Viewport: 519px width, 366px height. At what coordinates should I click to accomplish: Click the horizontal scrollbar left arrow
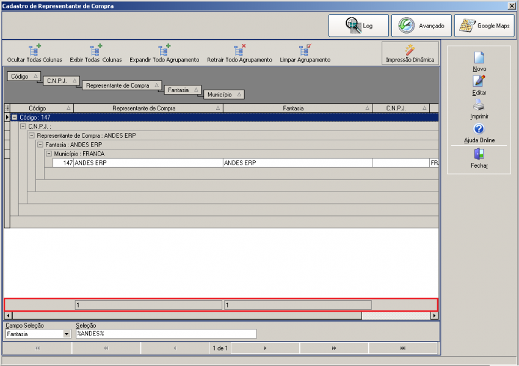coord(9,315)
